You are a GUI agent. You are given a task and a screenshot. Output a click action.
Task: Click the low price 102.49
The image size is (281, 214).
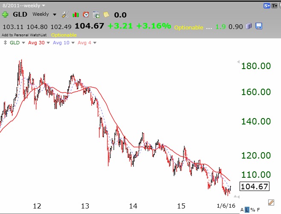[x=61, y=27]
